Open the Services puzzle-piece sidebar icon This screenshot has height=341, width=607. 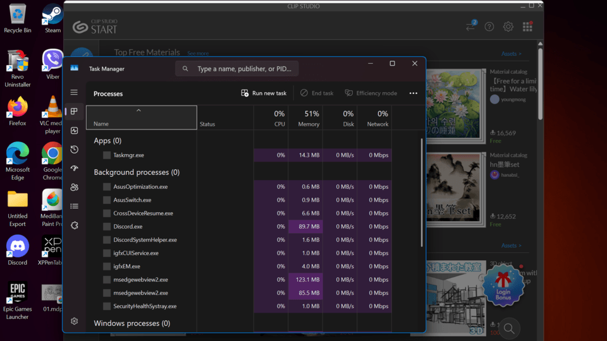[75, 225]
